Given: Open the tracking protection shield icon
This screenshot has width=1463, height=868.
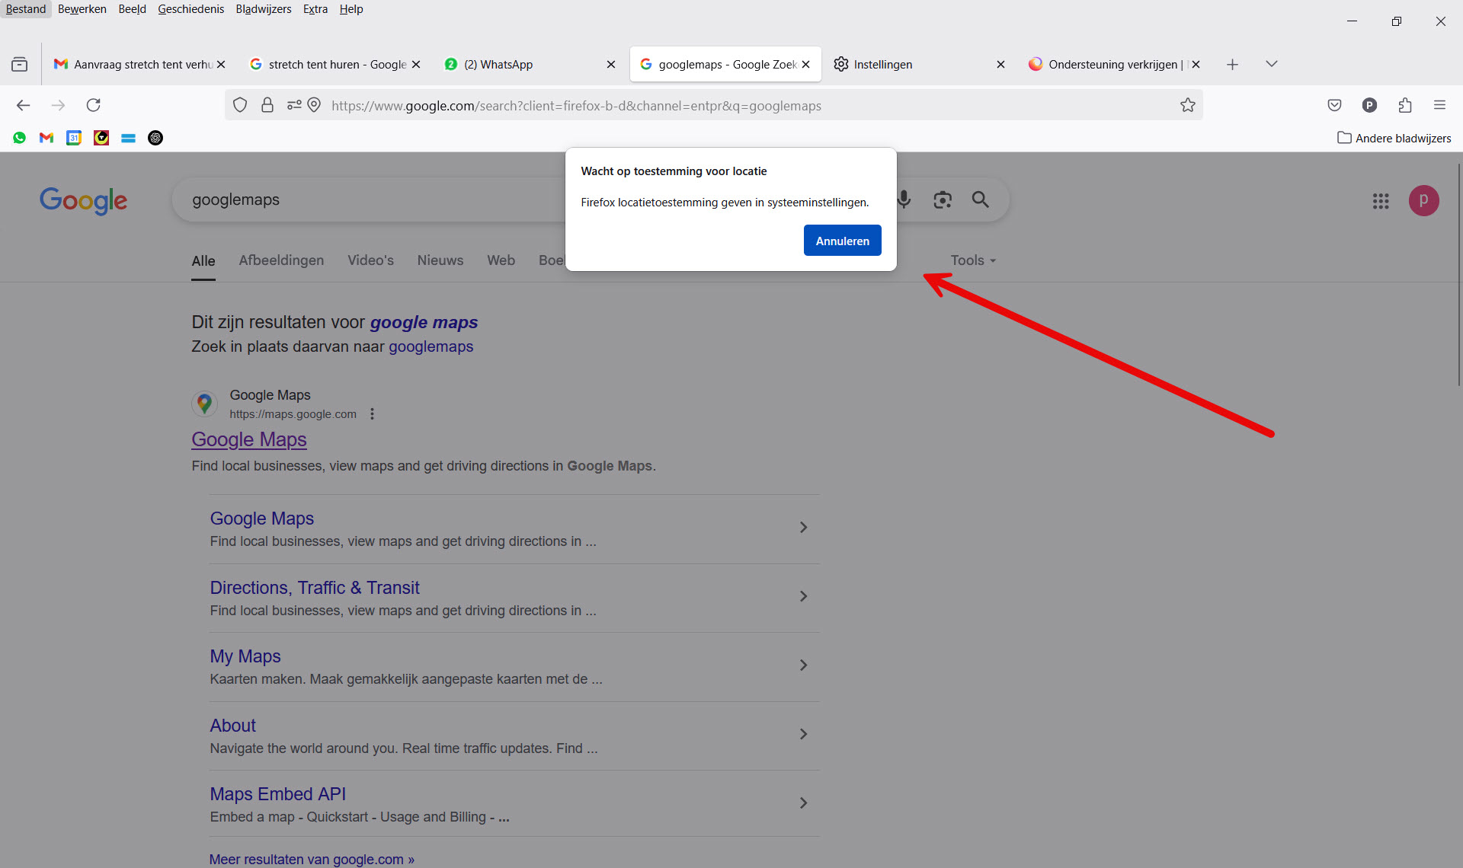Looking at the screenshot, I should 240,105.
